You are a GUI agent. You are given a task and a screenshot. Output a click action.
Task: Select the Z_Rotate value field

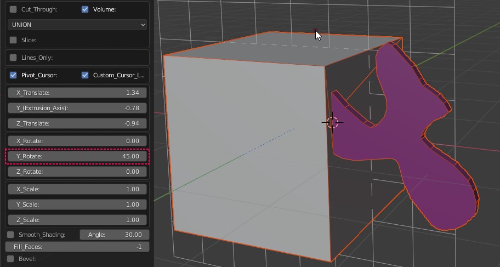point(77,172)
